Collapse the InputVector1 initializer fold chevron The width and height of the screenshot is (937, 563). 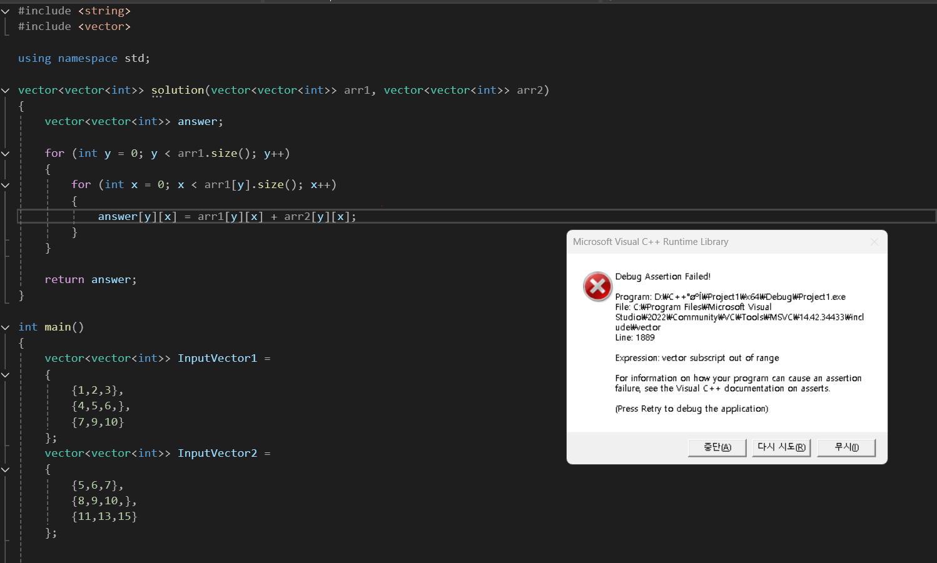(6, 375)
